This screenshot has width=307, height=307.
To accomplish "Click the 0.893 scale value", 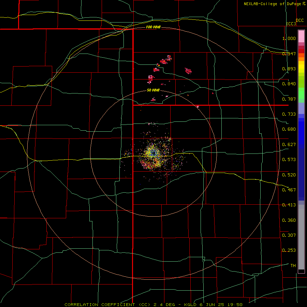I will [289, 69].
